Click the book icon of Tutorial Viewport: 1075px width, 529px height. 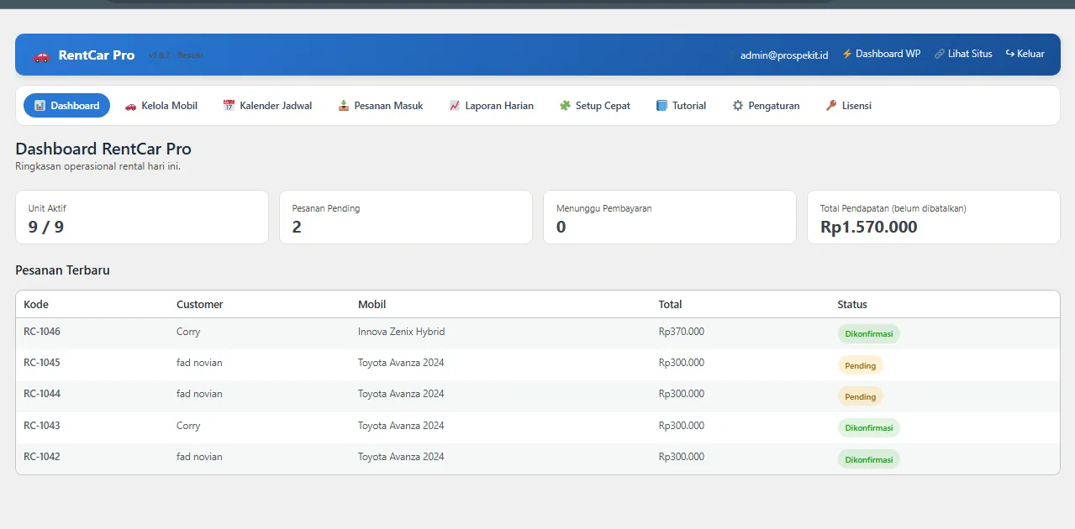coord(661,106)
